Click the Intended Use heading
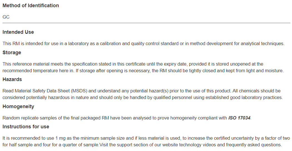 [18, 32]
